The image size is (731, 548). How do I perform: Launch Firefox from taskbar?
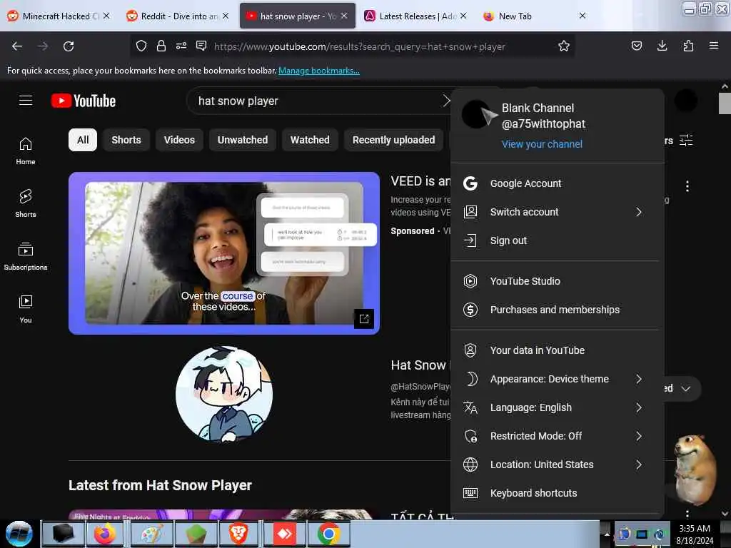coord(104,534)
